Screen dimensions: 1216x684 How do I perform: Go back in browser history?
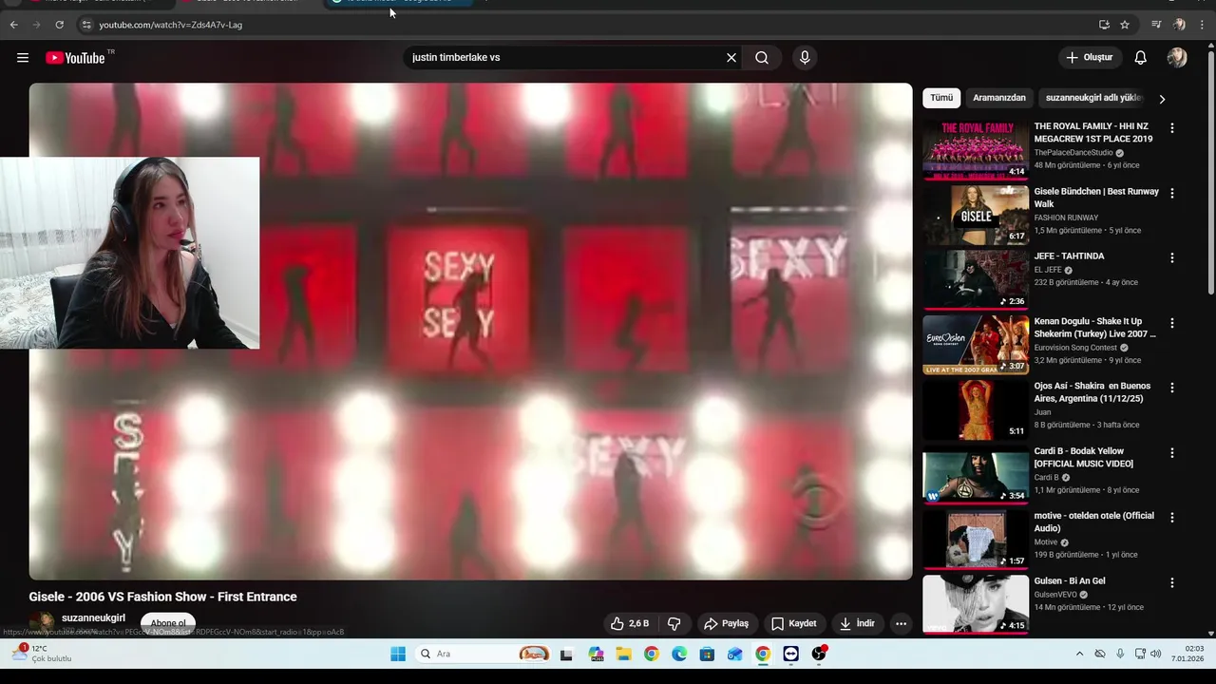pos(13,25)
